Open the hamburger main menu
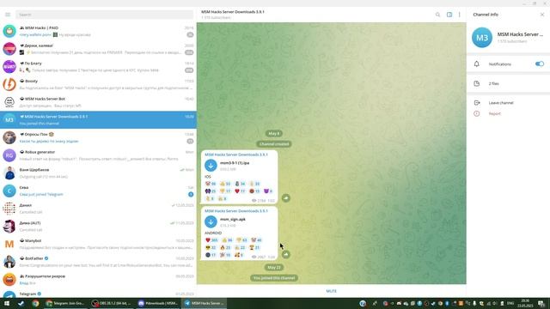This screenshot has width=550, height=309. (x=8, y=15)
